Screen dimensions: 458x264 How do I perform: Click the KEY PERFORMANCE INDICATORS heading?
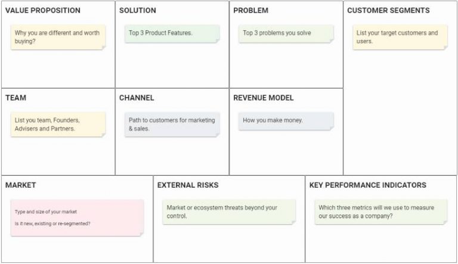point(368,185)
